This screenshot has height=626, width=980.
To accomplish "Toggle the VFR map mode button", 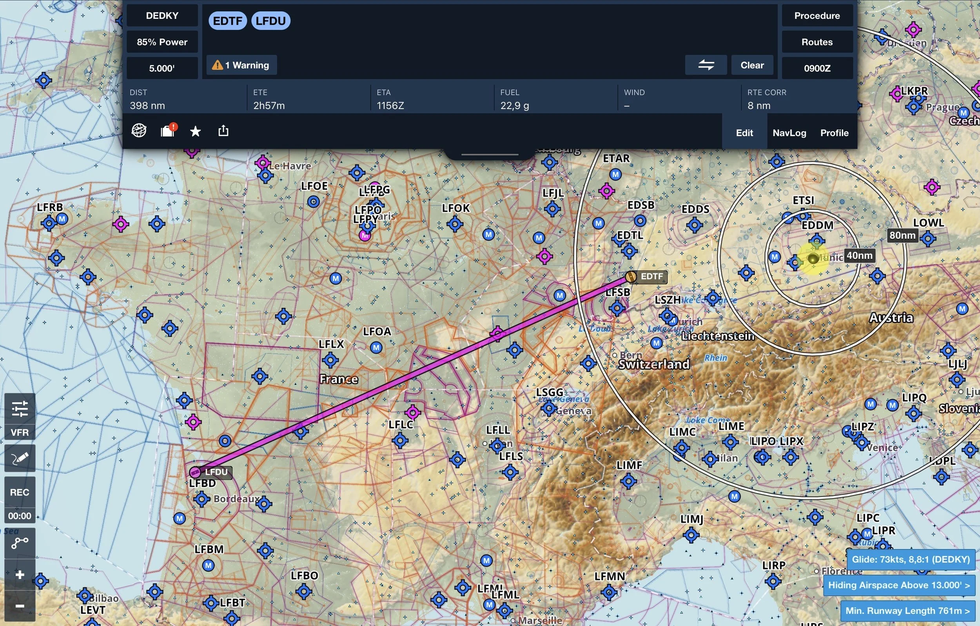I will (20, 432).
